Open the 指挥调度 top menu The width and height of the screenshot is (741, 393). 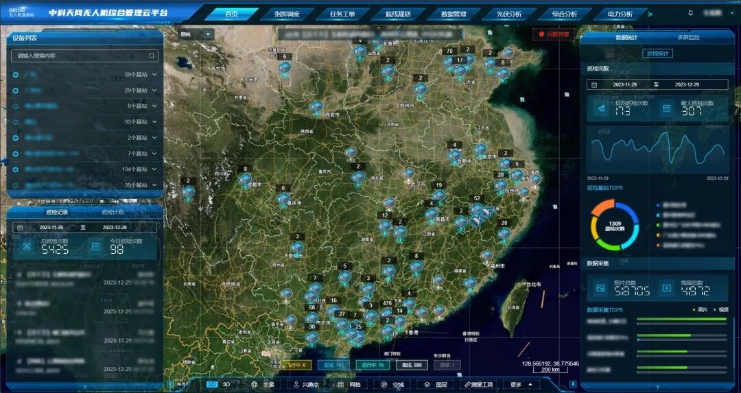click(x=287, y=14)
